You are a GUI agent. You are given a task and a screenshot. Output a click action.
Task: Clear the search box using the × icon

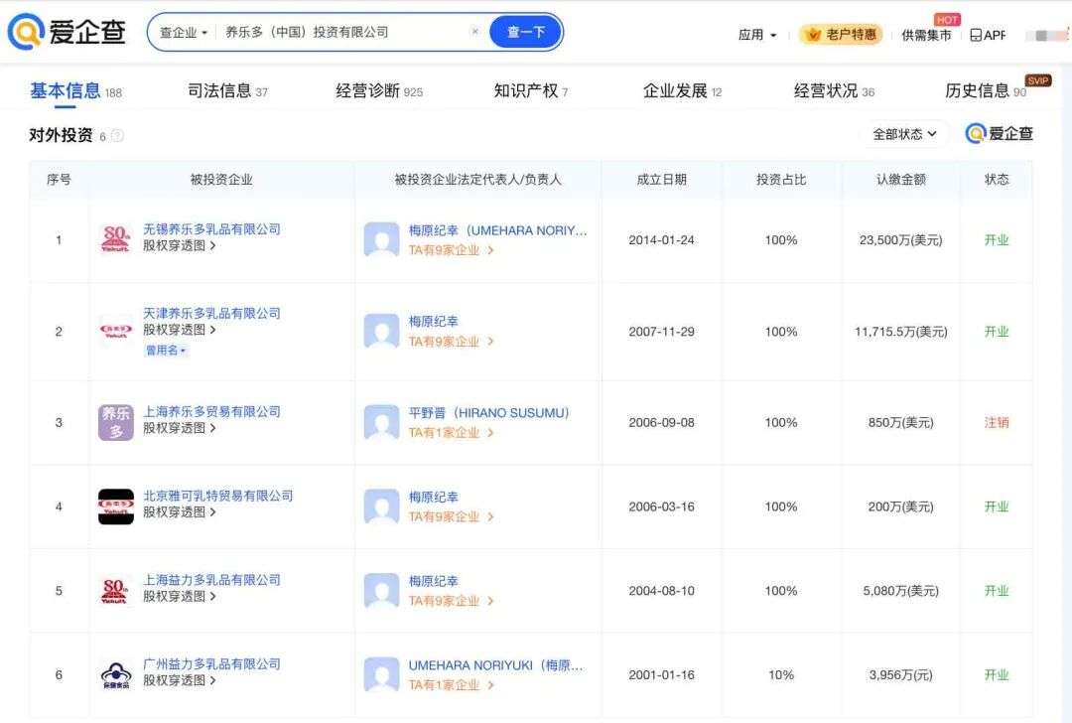(x=475, y=31)
